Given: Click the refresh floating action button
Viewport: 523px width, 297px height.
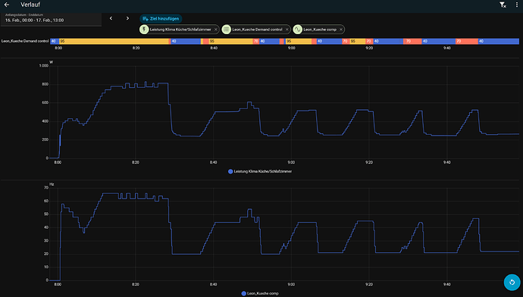Looking at the screenshot, I should pyautogui.click(x=512, y=283).
